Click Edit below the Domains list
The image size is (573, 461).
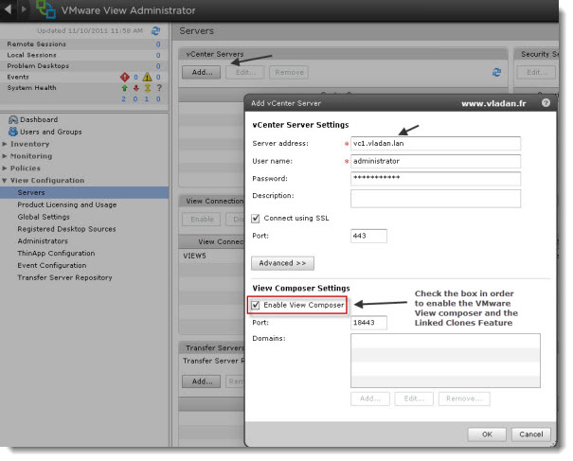[414, 399]
